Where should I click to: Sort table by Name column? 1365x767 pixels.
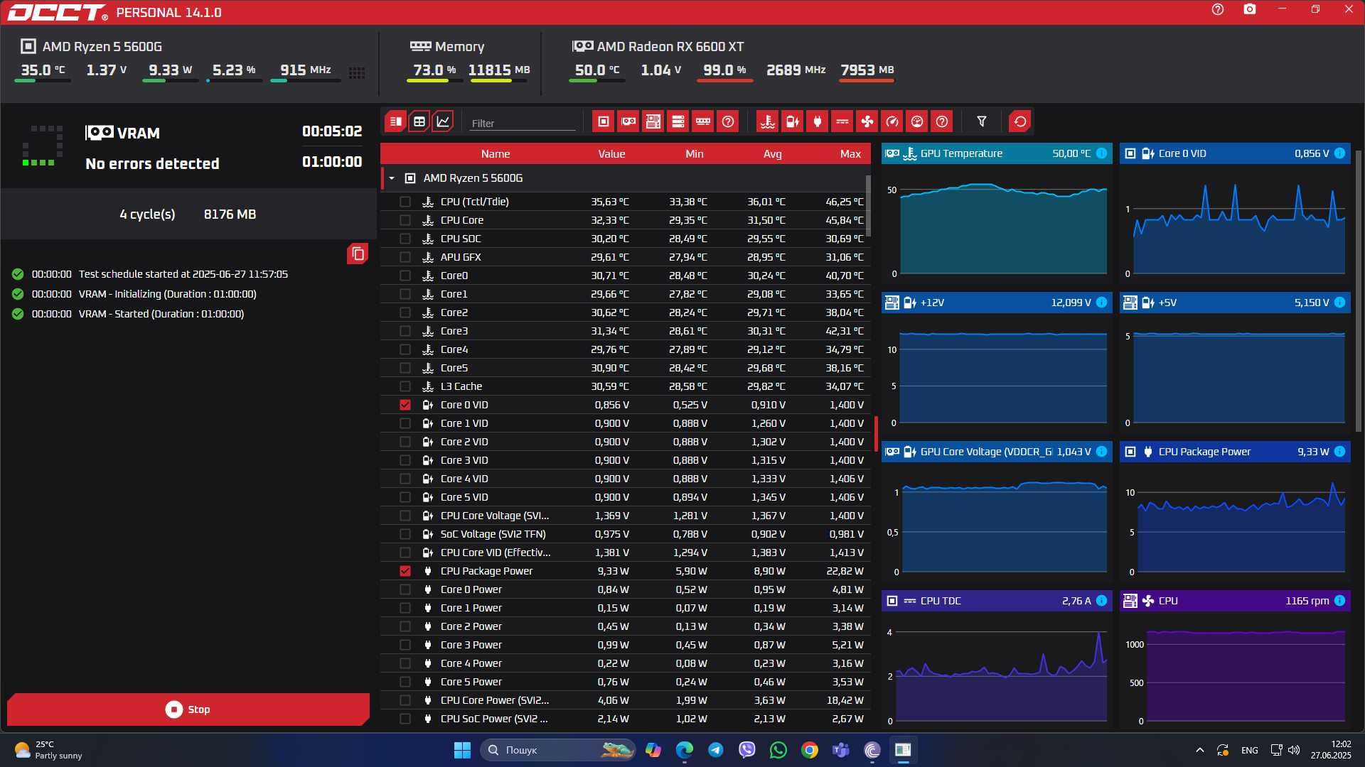(x=496, y=153)
